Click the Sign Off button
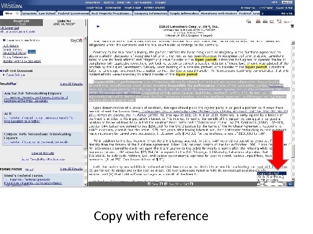The height and width of the screenshot is (234, 313). (287, 3)
